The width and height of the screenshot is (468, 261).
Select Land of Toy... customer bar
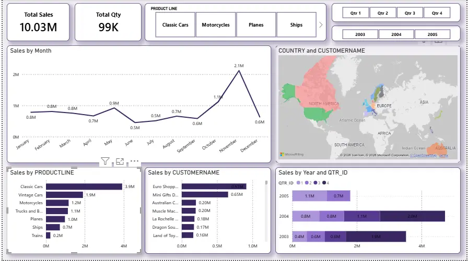(x=188, y=235)
